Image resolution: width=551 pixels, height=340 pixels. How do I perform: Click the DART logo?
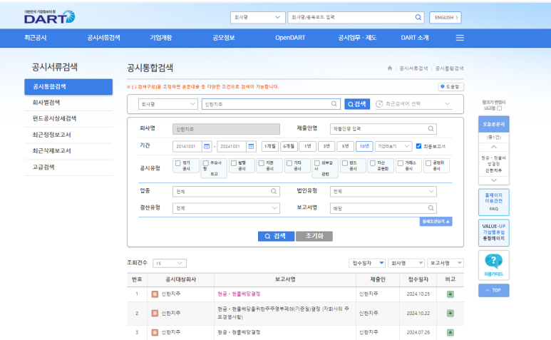click(x=50, y=17)
